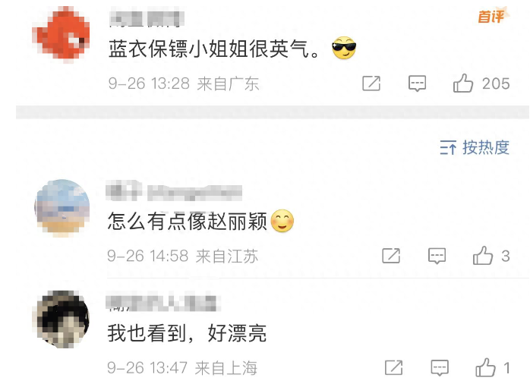Reply to the 我也看到，好漂亮 comment
This screenshot has height=384, width=530.
[440, 368]
